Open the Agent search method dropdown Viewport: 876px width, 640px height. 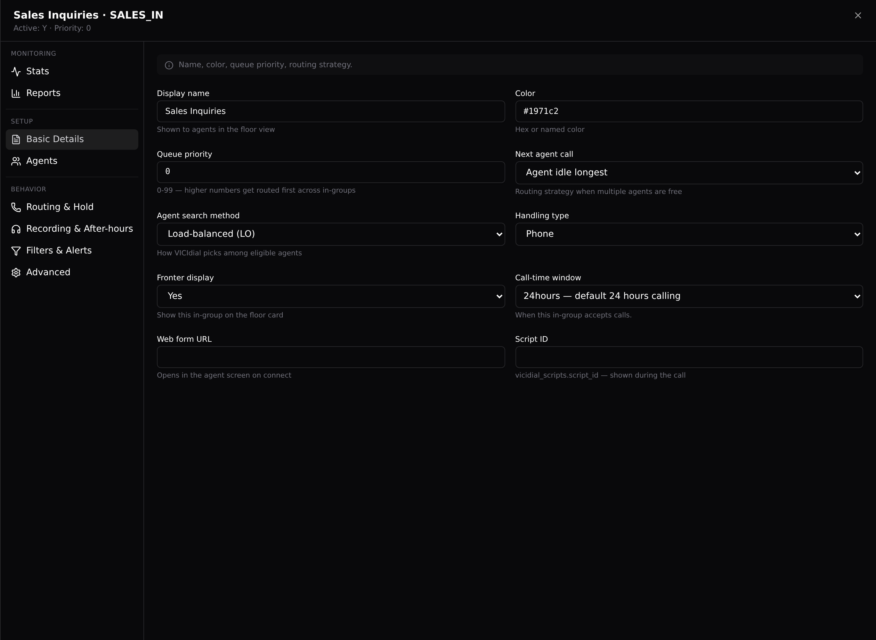point(331,234)
